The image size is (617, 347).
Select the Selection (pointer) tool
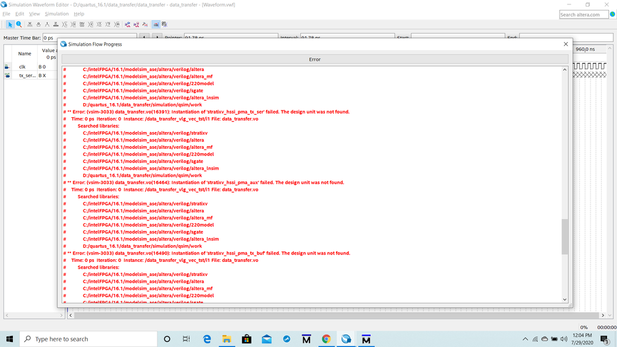point(10,25)
